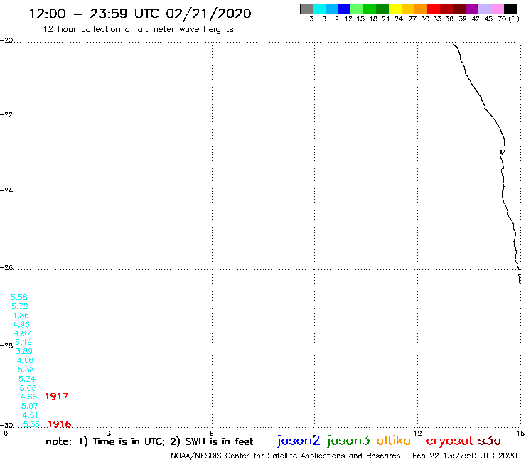Select the yellow swatch in the wave height scale
Screen dimensions: 526x462
[x=395, y=9]
